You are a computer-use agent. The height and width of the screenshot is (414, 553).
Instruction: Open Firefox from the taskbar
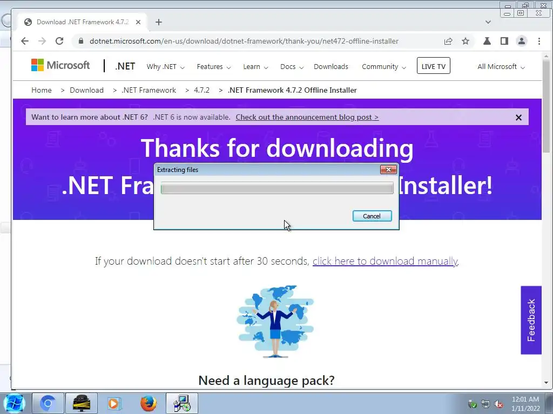click(149, 403)
